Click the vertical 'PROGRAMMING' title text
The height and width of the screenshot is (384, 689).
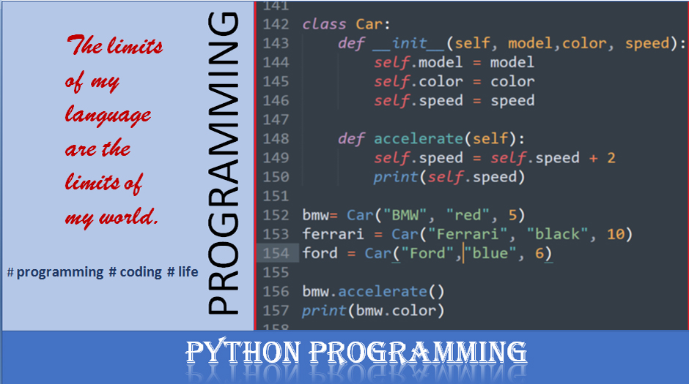[224, 162]
